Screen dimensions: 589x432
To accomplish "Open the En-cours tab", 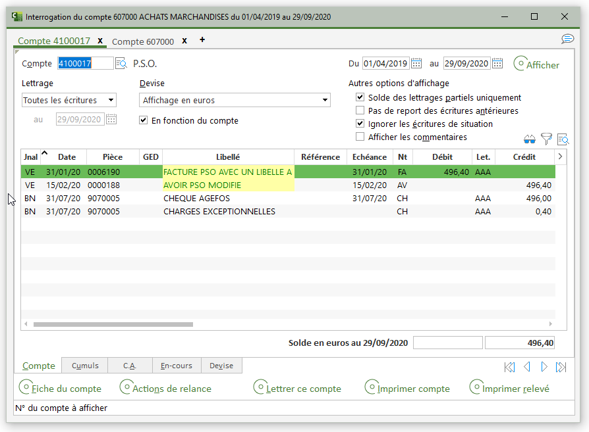I will (x=177, y=366).
